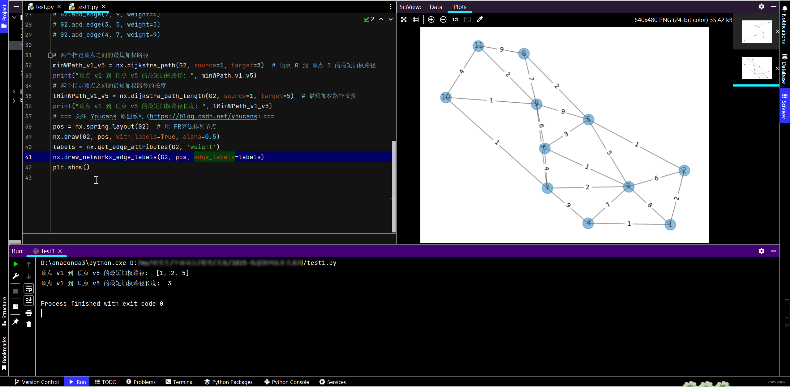
Task: Close the test.py tab
Action: (59, 6)
